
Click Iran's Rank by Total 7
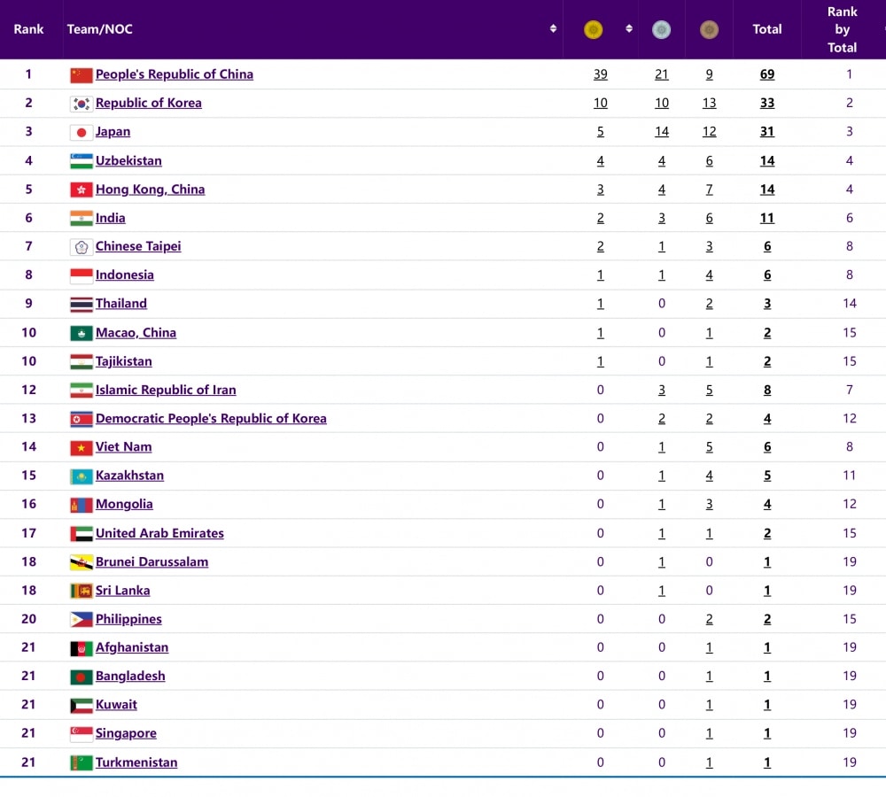tap(850, 390)
